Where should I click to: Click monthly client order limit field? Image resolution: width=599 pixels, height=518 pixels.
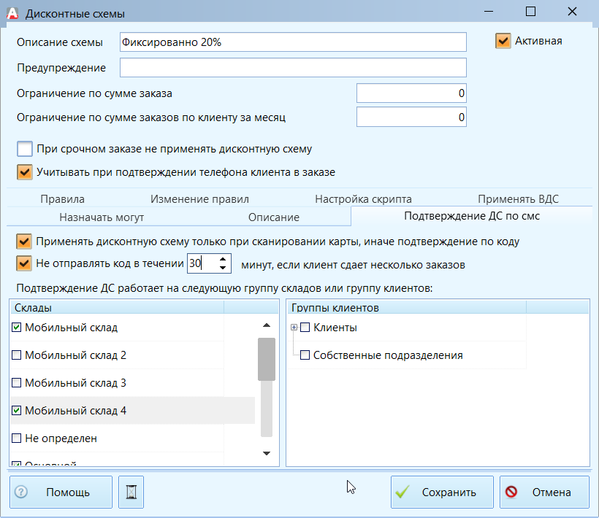(411, 117)
